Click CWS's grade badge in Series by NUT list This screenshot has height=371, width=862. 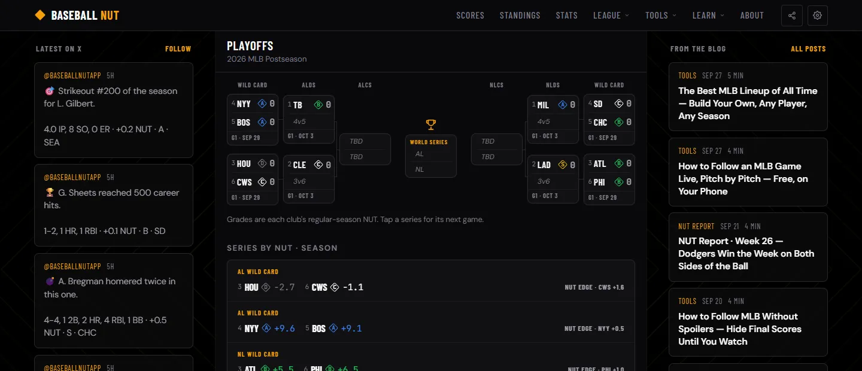click(x=335, y=287)
